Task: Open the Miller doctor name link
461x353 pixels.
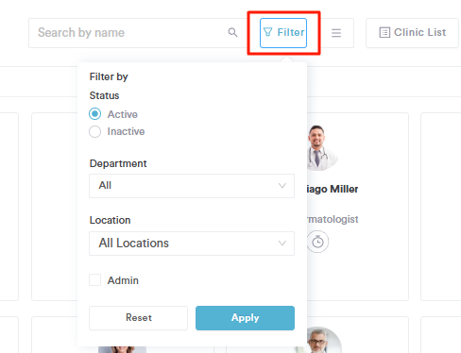Action: pyautogui.click(x=333, y=189)
